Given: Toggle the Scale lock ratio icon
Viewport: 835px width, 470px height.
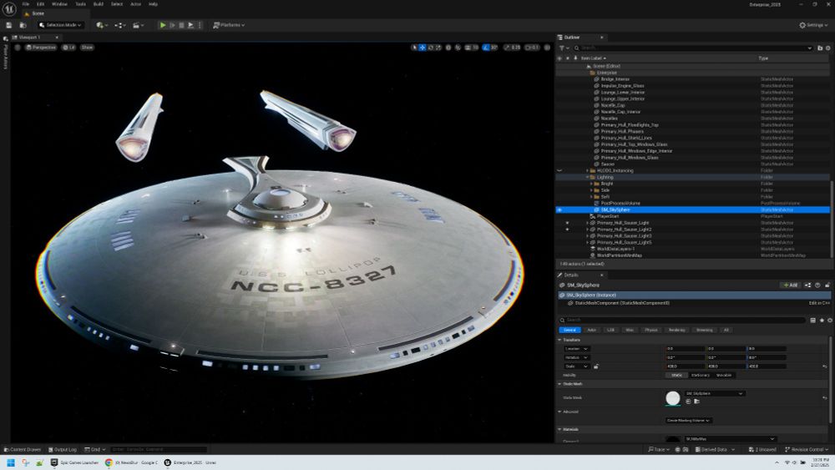Looking at the screenshot, I should (x=596, y=366).
